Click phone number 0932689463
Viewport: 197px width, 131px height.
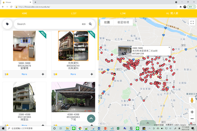(x=73, y=117)
